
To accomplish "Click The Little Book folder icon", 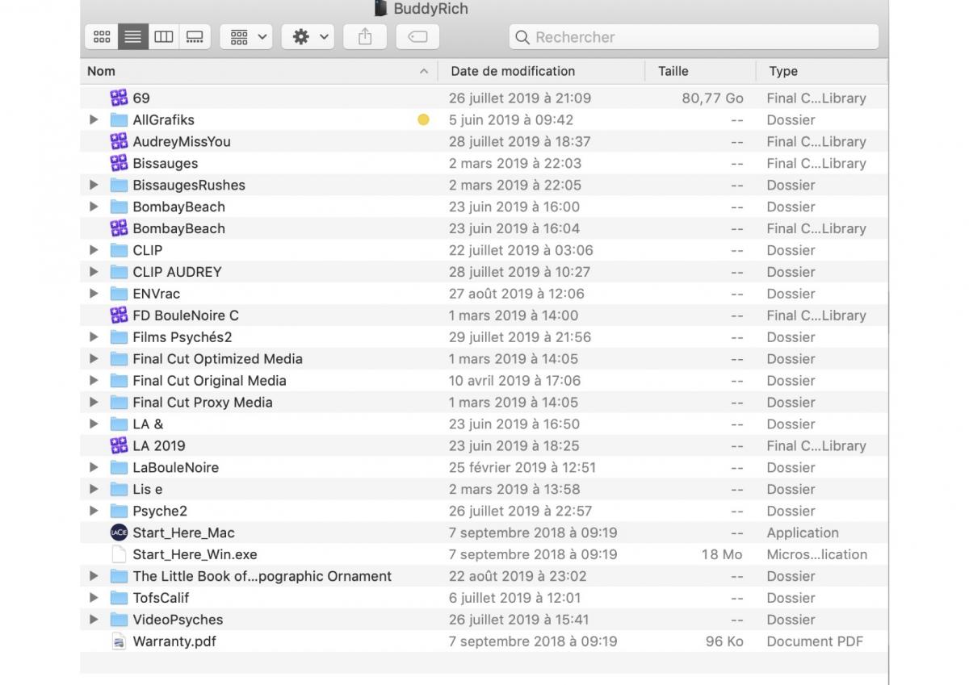I will pos(119,577).
